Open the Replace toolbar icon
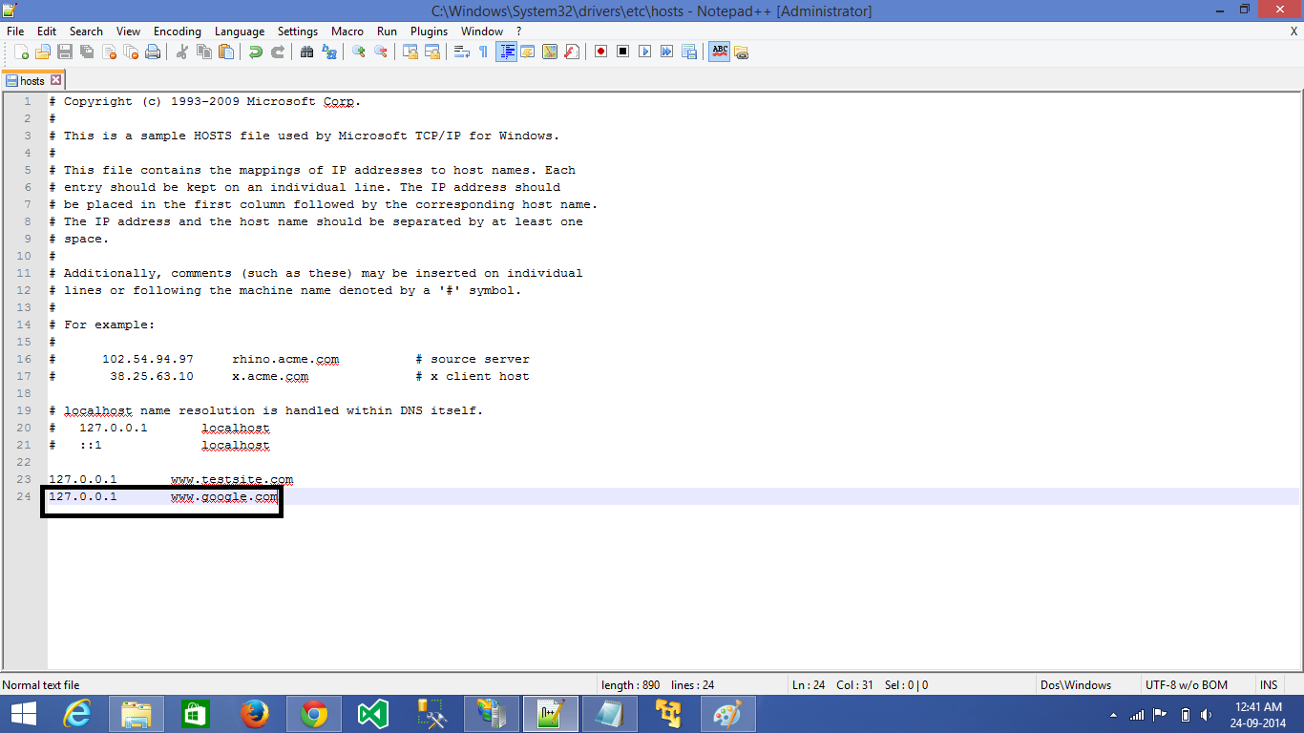Viewport: 1304px width, 733px height. point(328,52)
